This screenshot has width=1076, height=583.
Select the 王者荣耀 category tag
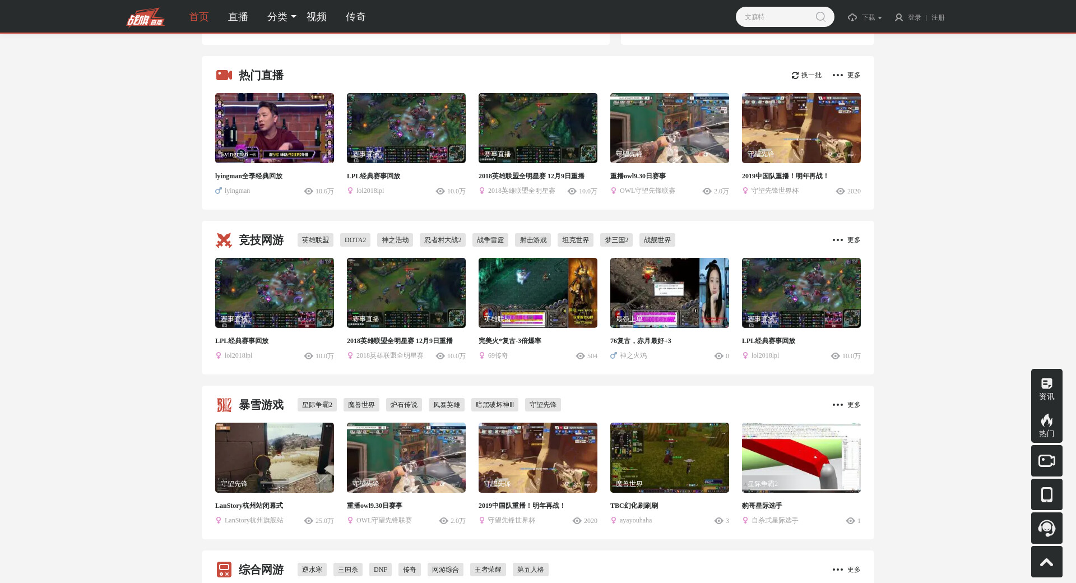488,570
